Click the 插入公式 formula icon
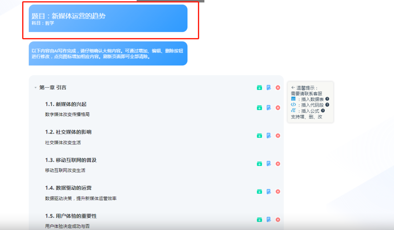The image size is (394, 230). pos(293,110)
